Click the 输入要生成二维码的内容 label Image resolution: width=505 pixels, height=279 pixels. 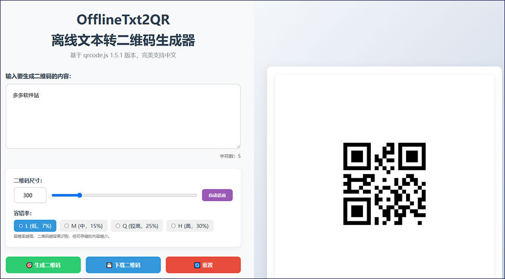click(x=38, y=76)
